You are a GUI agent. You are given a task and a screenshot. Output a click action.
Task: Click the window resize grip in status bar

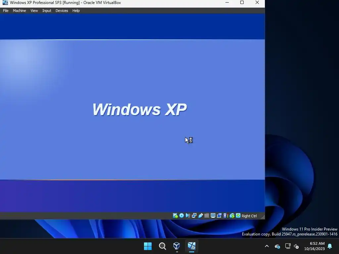click(x=263, y=217)
